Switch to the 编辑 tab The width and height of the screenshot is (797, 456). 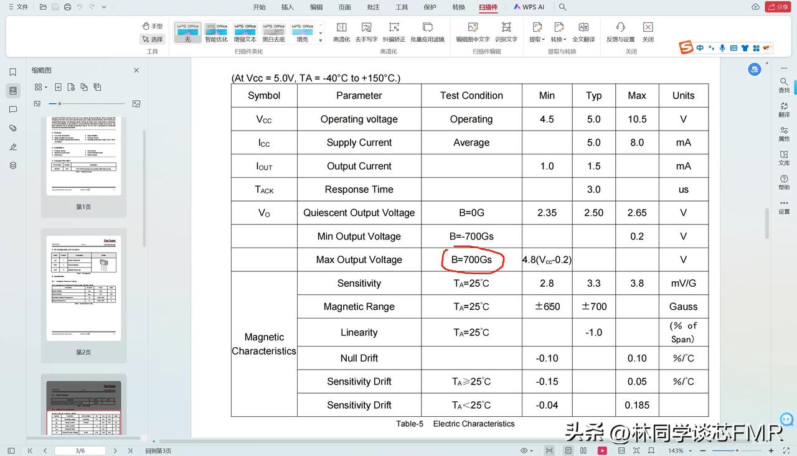tap(316, 7)
